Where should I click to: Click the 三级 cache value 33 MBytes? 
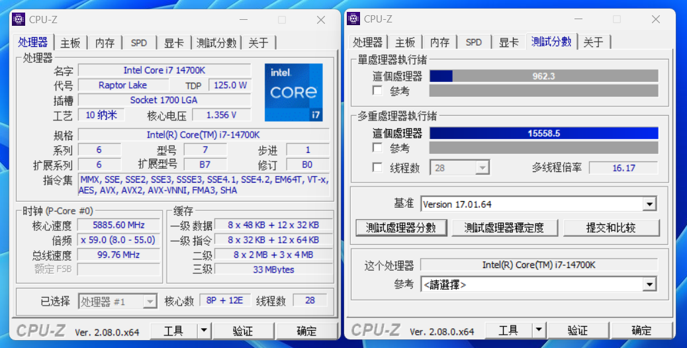[x=273, y=270]
